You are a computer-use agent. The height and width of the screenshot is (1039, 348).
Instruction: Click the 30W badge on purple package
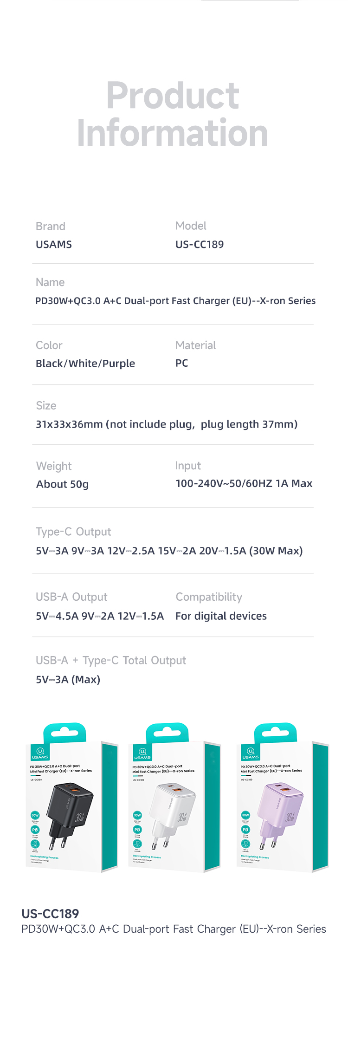point(245,815)
